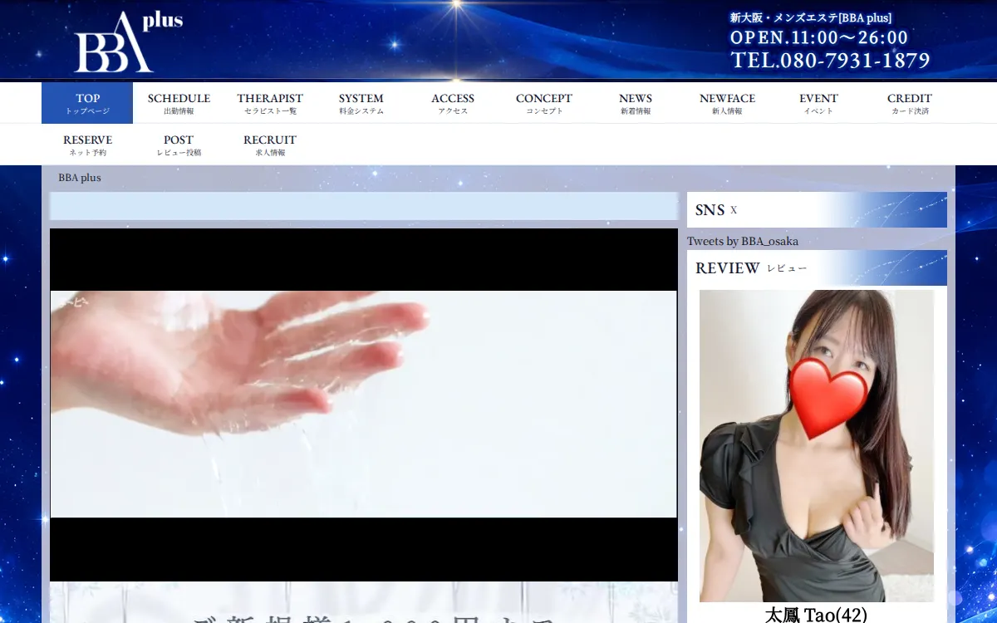
Task: Go to POST review submission
Action: tap(179, 145)
